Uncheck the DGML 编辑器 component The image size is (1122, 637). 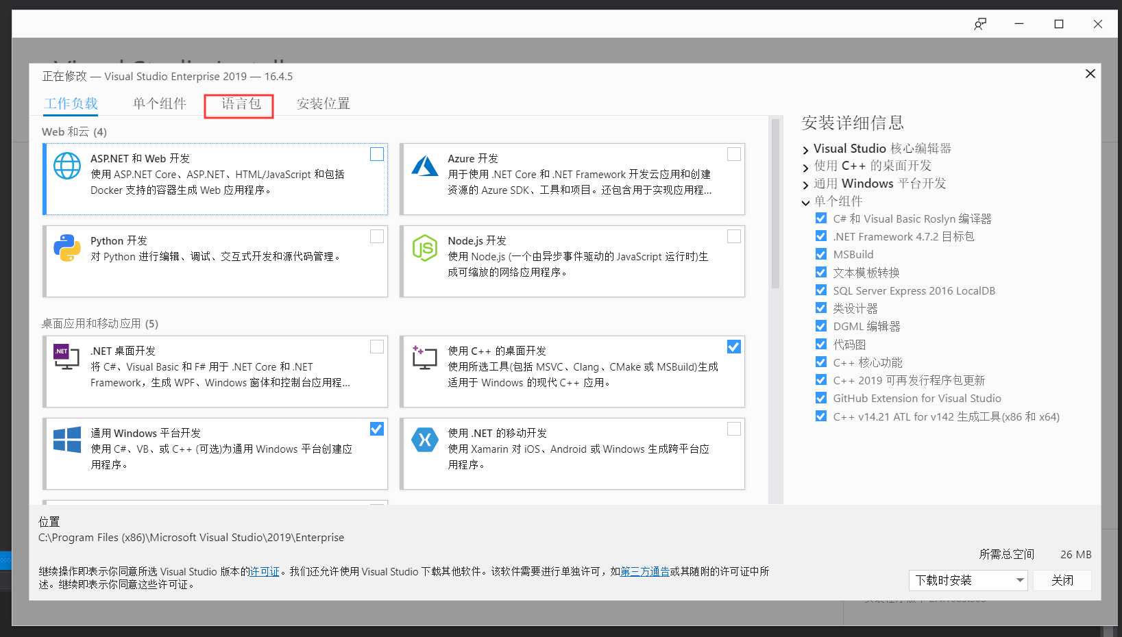[x=821, y=325]
